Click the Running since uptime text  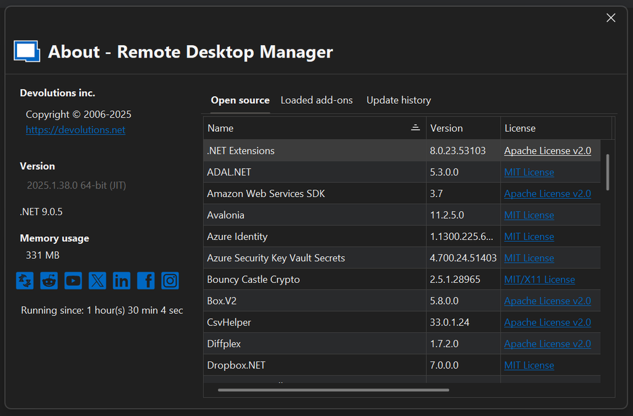[x=102, y=310]
